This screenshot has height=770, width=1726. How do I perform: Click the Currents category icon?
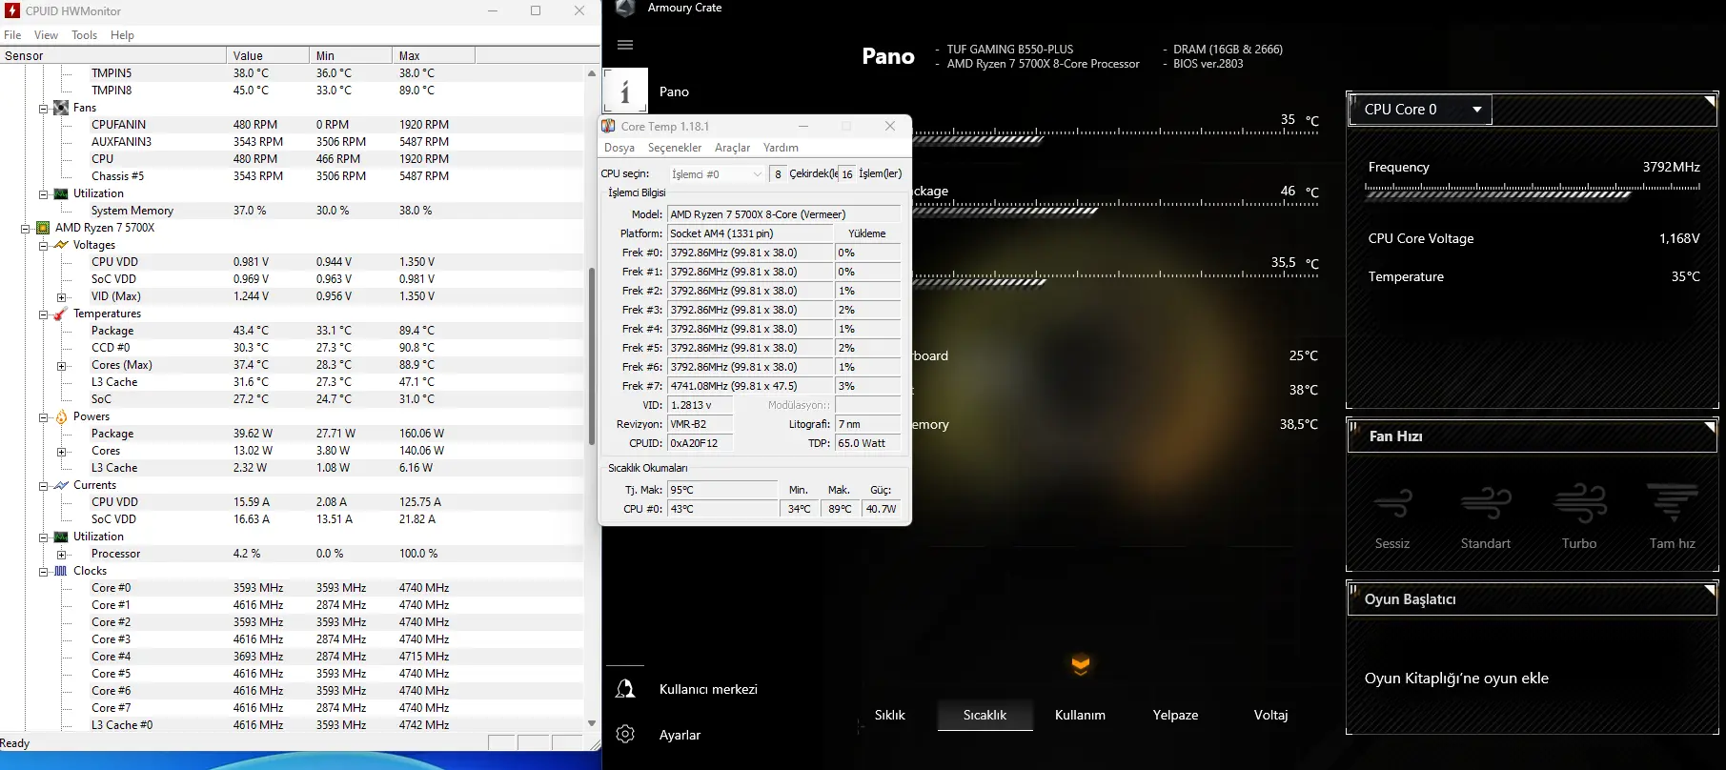[x=61, y=485]
